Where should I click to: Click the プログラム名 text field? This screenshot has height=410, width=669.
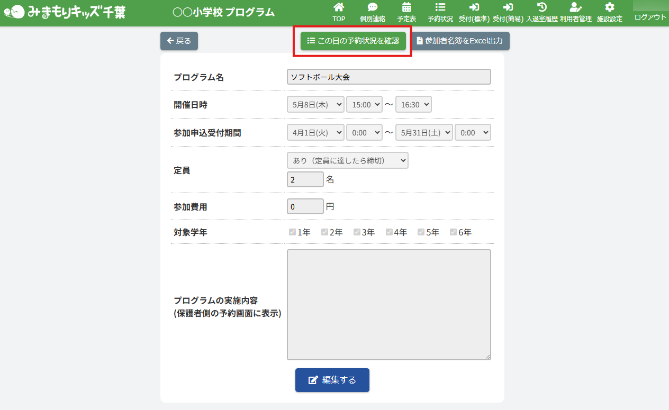(389, 77)
